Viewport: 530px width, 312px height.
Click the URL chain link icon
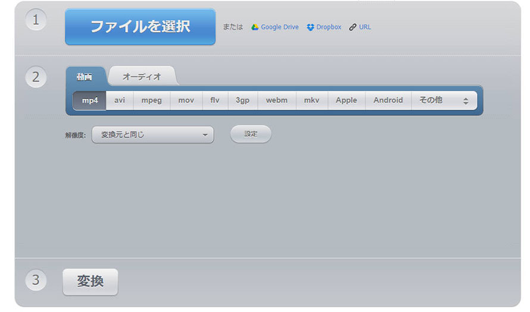tap(353, 27)
